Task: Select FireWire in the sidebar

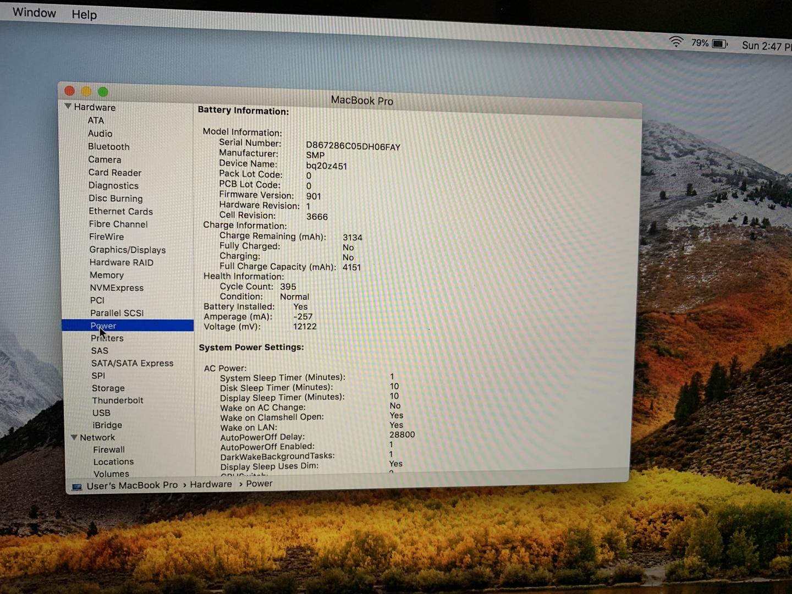Action: [107, 237]
